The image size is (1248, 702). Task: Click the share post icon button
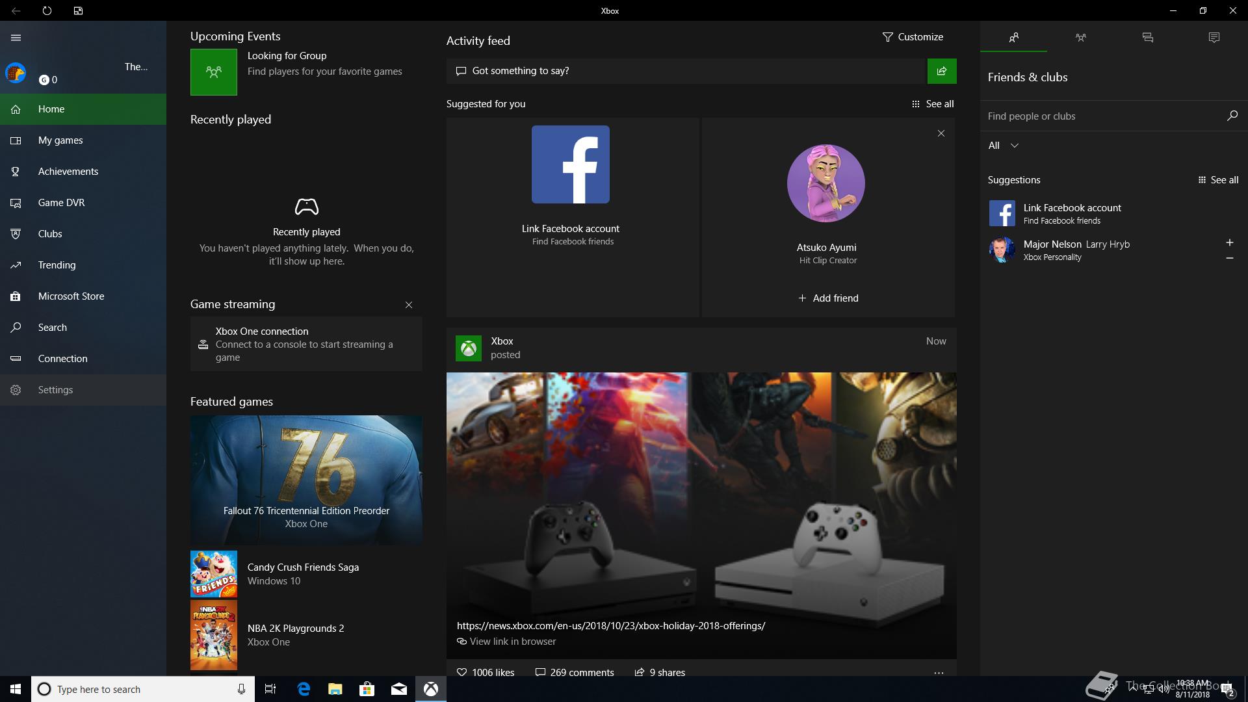pyautogui.click(x=941, y=71)
